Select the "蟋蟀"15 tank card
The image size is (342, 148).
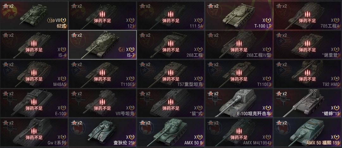coord(307,103)
